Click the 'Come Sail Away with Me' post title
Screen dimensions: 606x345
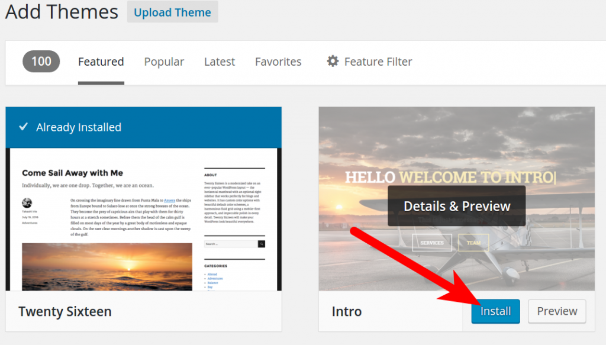tap(72, 173)
